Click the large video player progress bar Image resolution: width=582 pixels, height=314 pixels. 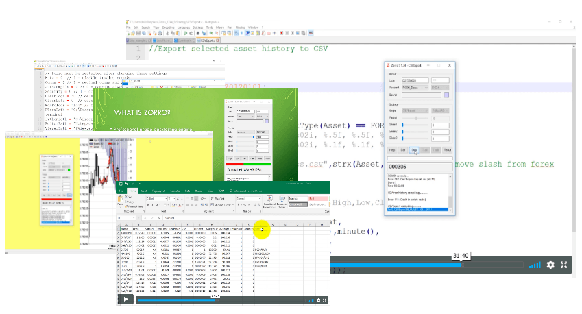(427, 265)
